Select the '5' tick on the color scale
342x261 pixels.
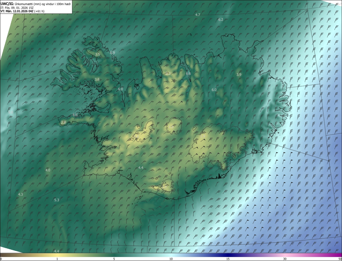coord(114,259)
